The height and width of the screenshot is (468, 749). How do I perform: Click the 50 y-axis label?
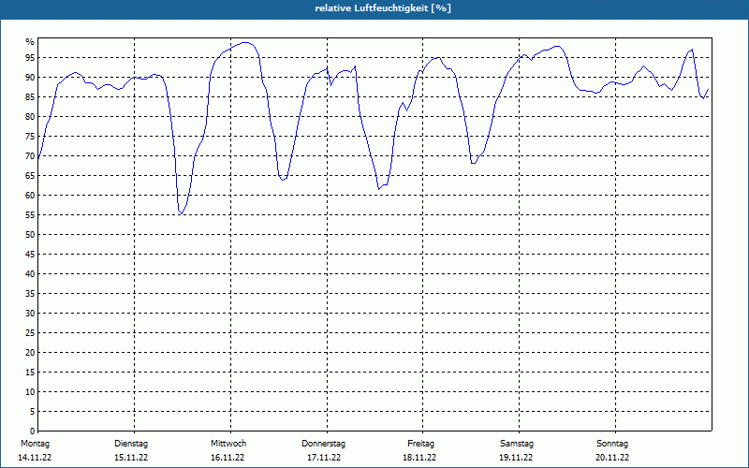[30, 235]
